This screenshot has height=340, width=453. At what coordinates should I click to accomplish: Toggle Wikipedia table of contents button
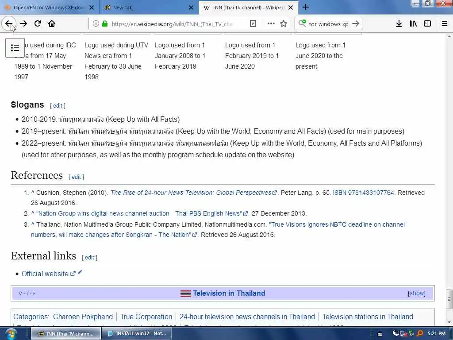point(15,48)
